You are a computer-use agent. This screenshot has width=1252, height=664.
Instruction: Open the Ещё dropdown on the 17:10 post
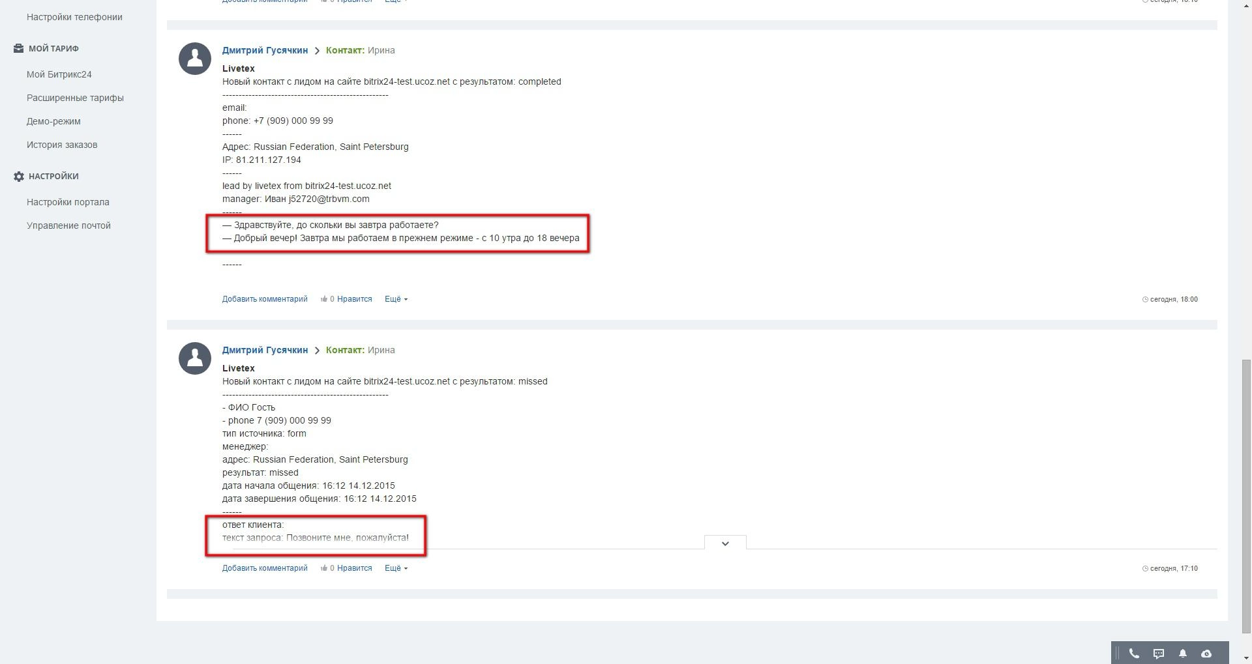[396, 568]
